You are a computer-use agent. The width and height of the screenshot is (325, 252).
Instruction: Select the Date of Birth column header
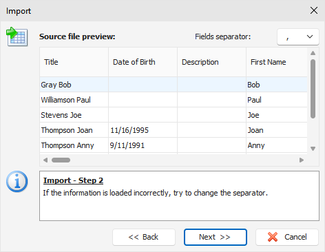click(143, 62)
